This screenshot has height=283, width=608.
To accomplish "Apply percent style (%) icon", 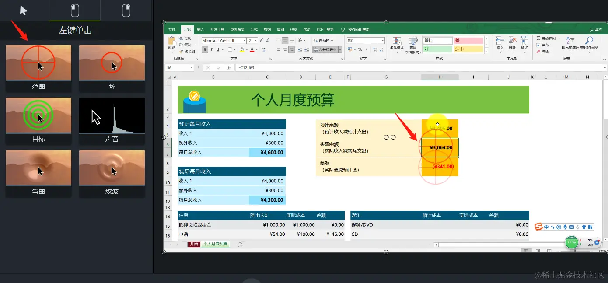I will pyautogui.click(x=360, y=50).
